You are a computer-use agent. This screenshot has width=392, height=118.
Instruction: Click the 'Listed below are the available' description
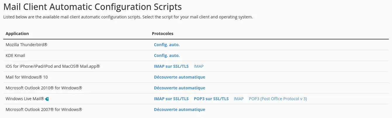pyautogui.click(x=128, y=17)
